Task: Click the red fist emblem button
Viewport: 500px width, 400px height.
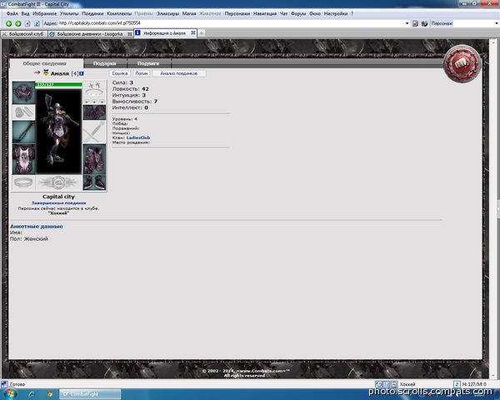Action: [x=462, y=63]
